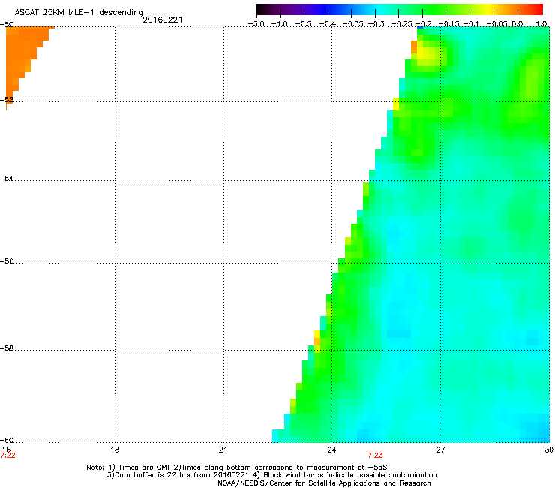The width and height of the screenshot is (555, 488).
Task: Click the -60 latitude axis label
Action: [7, 441]
